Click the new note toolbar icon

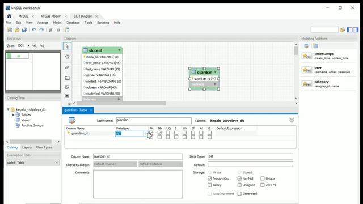(x=67, y=30)
